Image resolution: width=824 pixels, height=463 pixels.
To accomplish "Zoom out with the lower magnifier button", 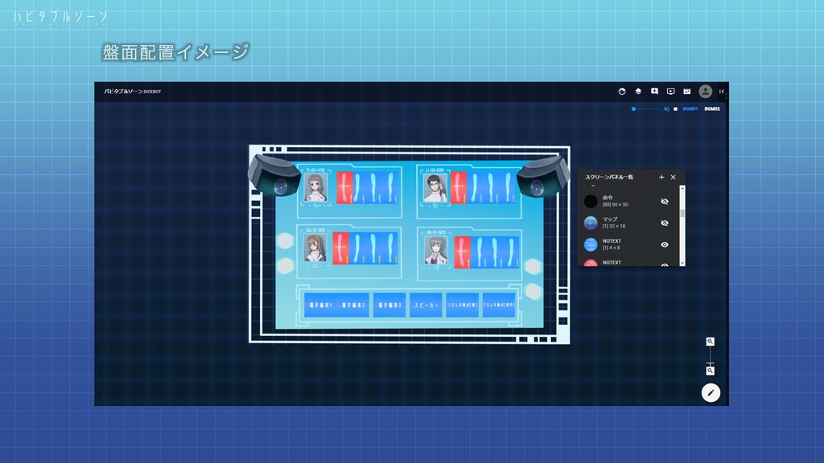I will pos(710,371).
